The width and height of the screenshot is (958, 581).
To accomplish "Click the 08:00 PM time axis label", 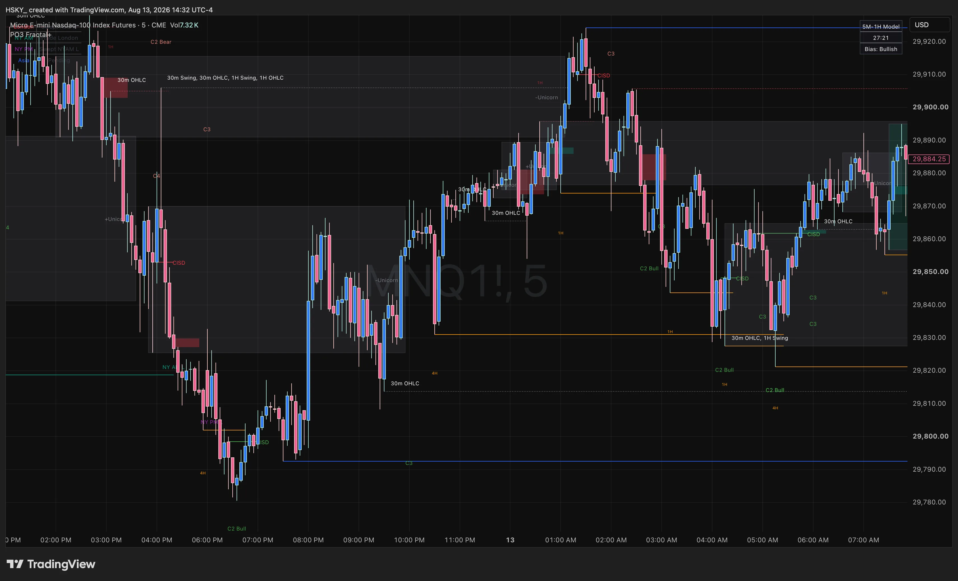I will (x=308, y=540).
